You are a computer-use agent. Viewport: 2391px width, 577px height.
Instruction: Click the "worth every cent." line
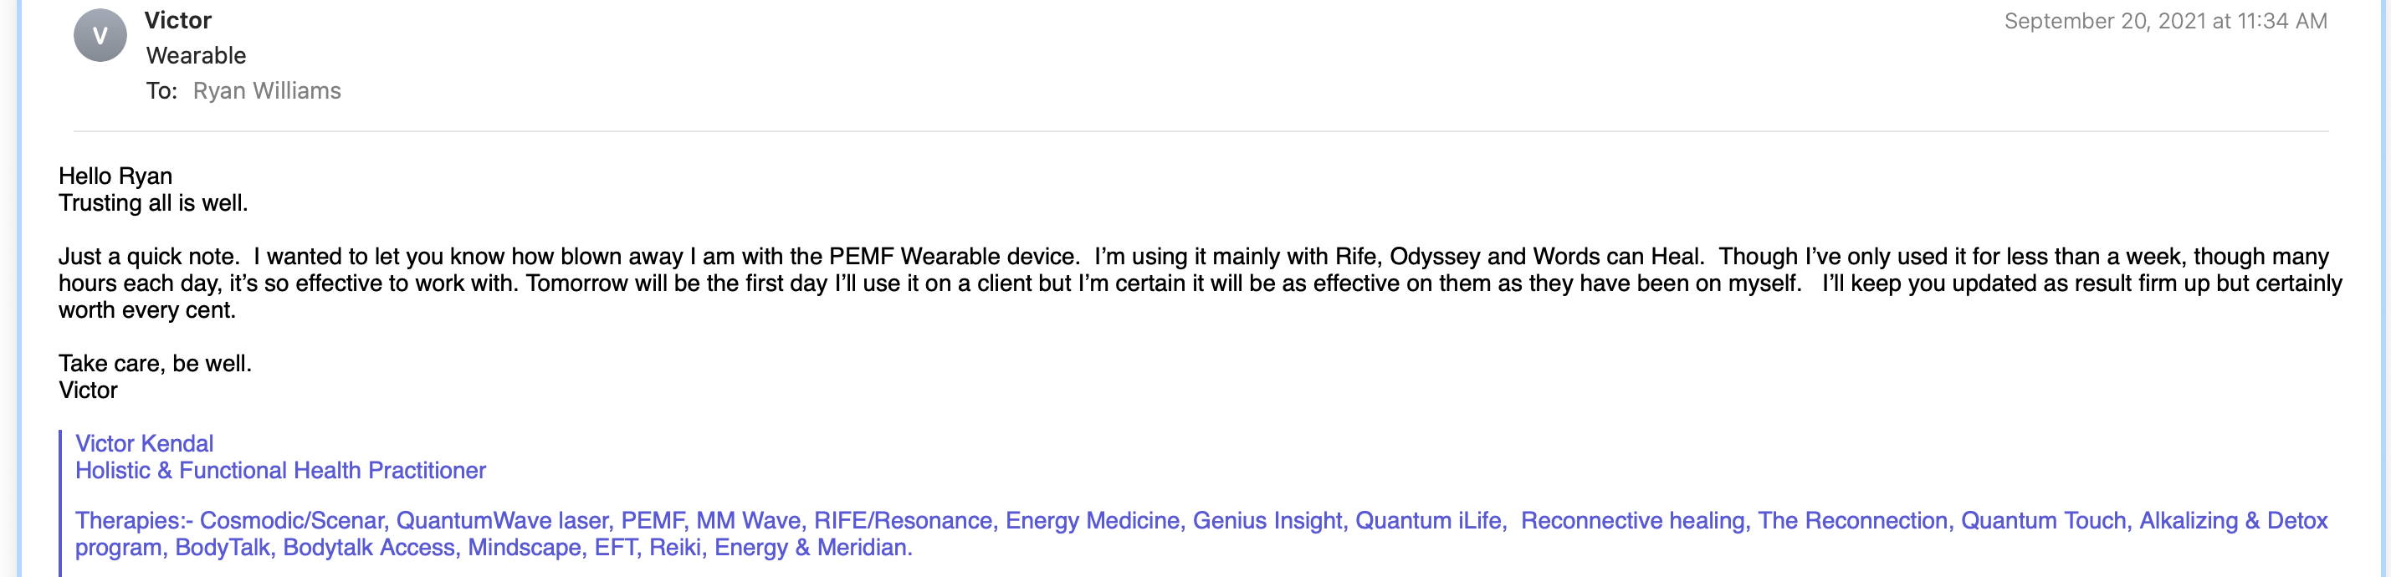coord(147,310)
